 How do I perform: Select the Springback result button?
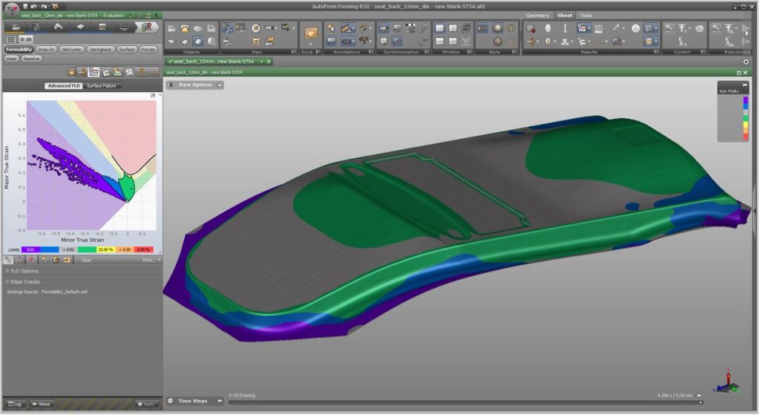click(x=100, y=49)
